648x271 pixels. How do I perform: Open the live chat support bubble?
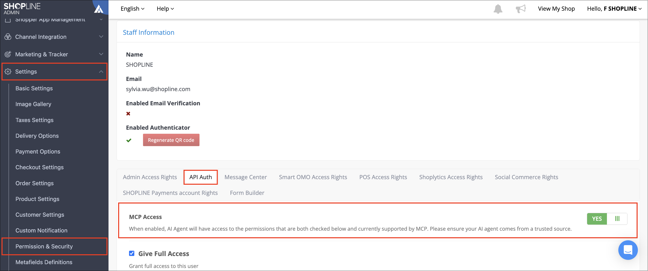(628, 250)
